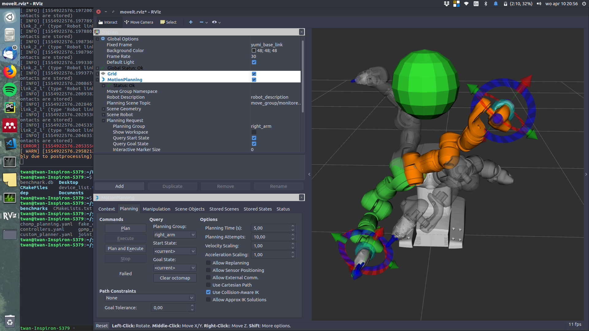The width and height of the screenshot is (589, 331).
Task: Toggle the Grid display checkbox
Action: coord(254,74)
